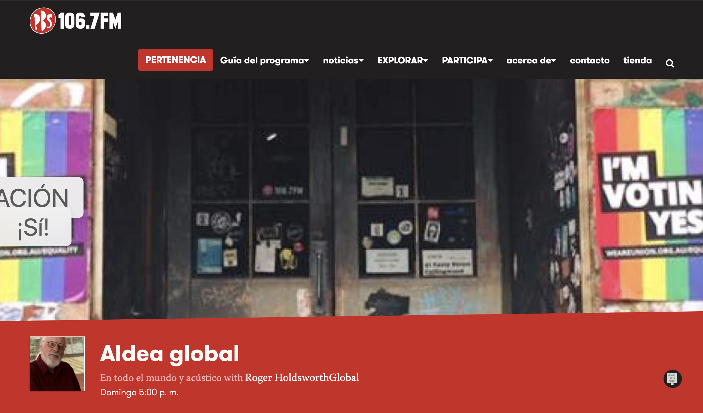Screen dimensions: 703x413
Task: Click the PERTENENCIA red button
Action: [176, 60]
